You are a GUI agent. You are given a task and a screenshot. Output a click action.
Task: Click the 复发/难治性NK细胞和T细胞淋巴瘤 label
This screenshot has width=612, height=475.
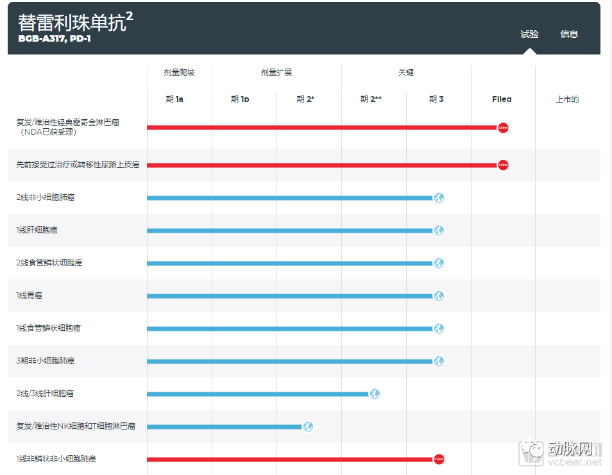(76, 426)
